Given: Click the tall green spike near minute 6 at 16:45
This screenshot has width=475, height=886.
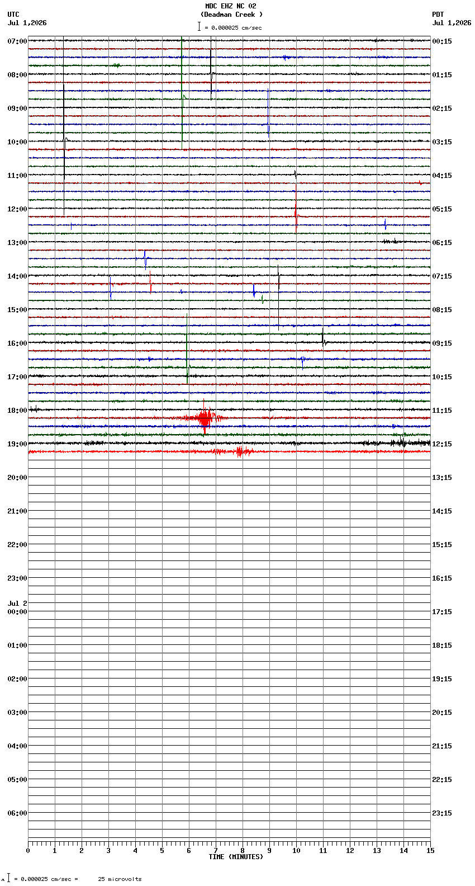Looking at the screenshot, I should (187, 350).
